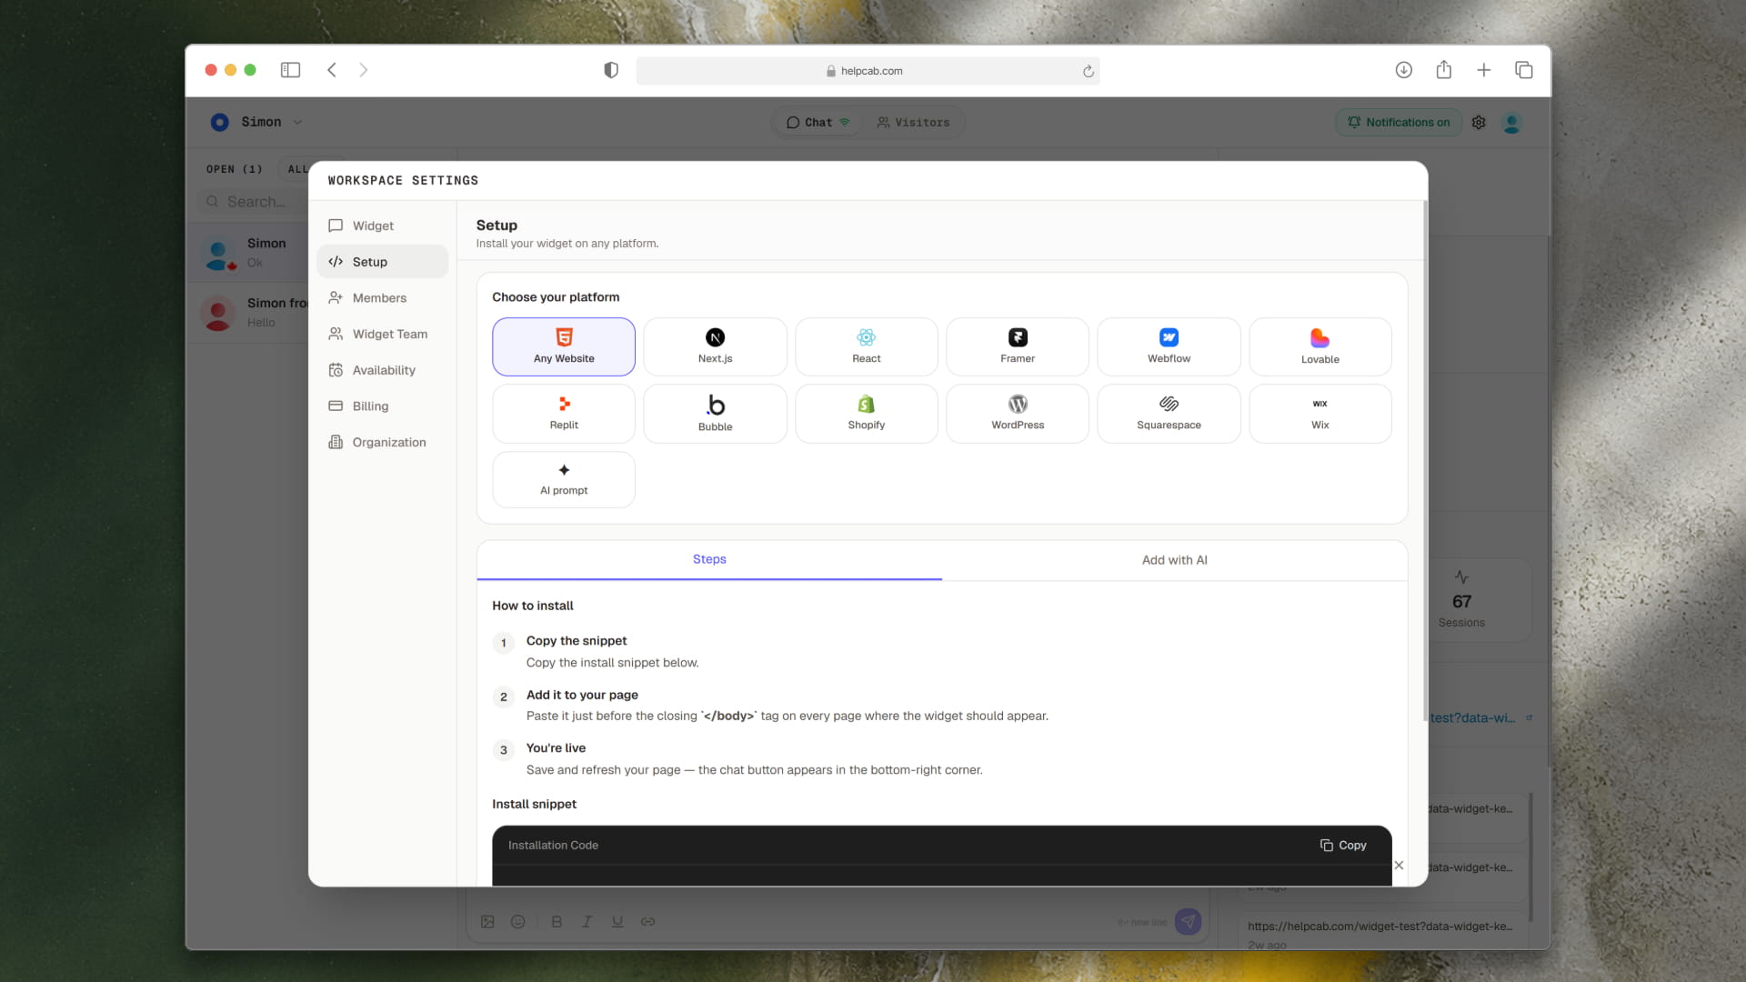Open Organization settings
Viewport: 1746px width, 982px height.
pyautogui.click(x=382, y=442)
